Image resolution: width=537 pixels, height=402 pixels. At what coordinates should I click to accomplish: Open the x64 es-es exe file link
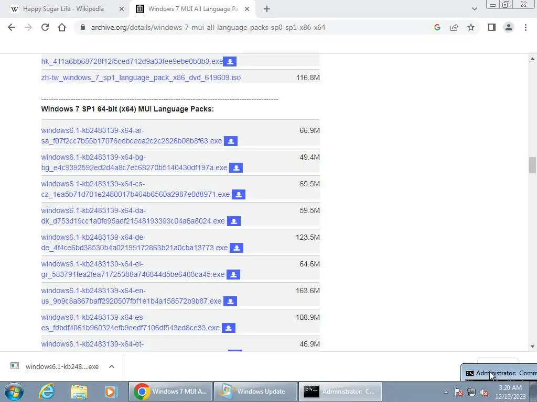[x=130, y=322]
